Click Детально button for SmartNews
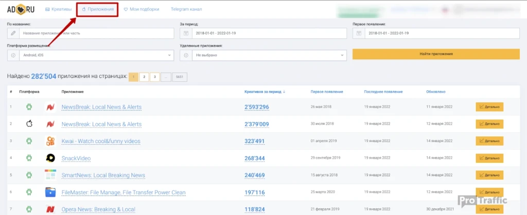 489,175
